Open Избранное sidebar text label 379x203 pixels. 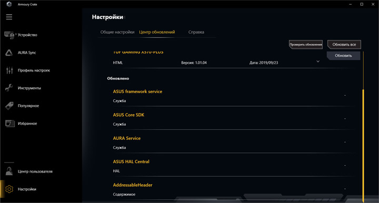point(27,124)
